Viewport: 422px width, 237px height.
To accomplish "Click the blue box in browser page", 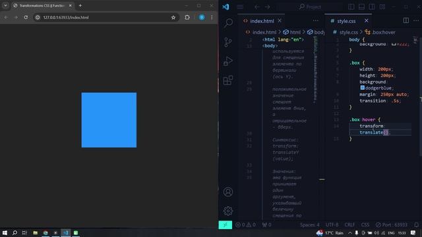I will point(109,120).
